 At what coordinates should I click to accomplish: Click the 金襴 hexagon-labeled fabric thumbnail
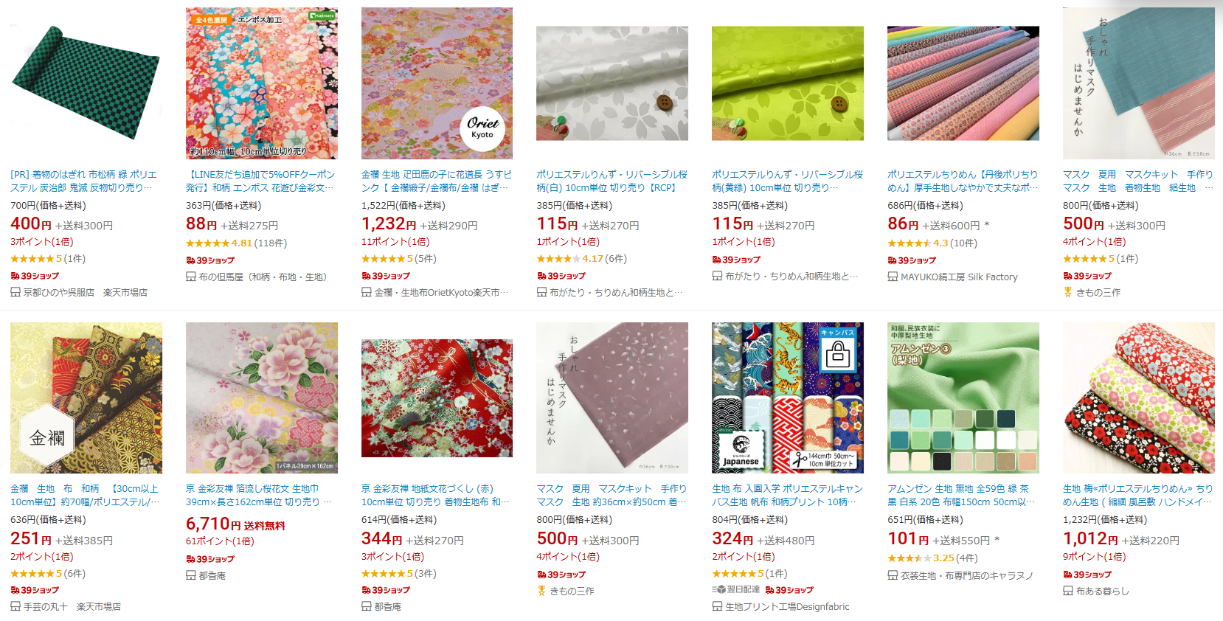tap(86, 398)
